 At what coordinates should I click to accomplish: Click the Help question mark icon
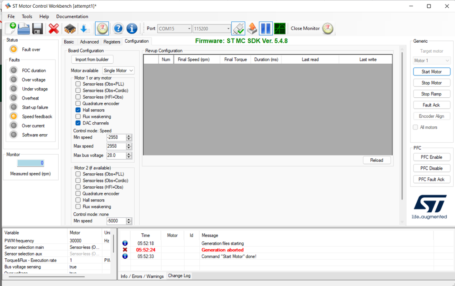click(118, 28)
